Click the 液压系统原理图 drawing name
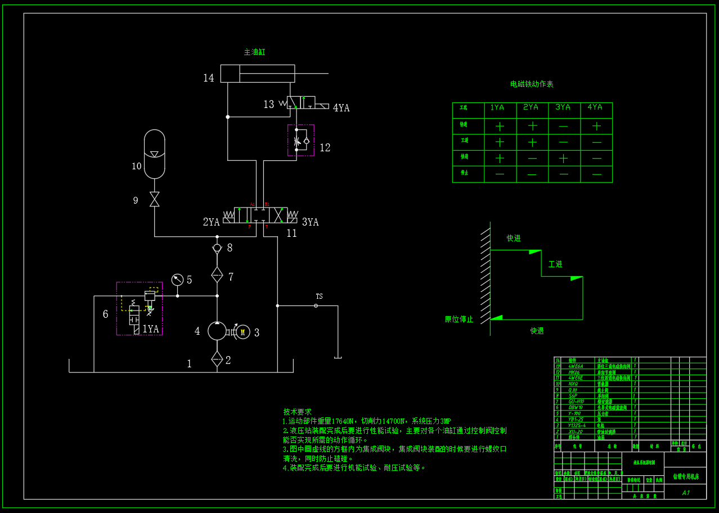 point(644,462)
